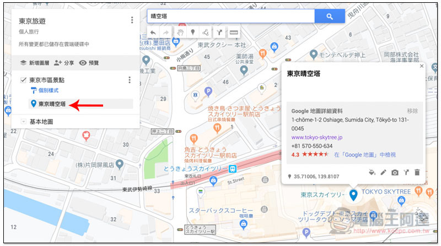Open 個別樣式 style settings
This screenshot has width=441, height=246.
45,90
